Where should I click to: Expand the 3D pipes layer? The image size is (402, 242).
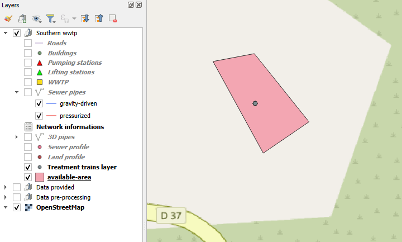(x=17, y=137)
